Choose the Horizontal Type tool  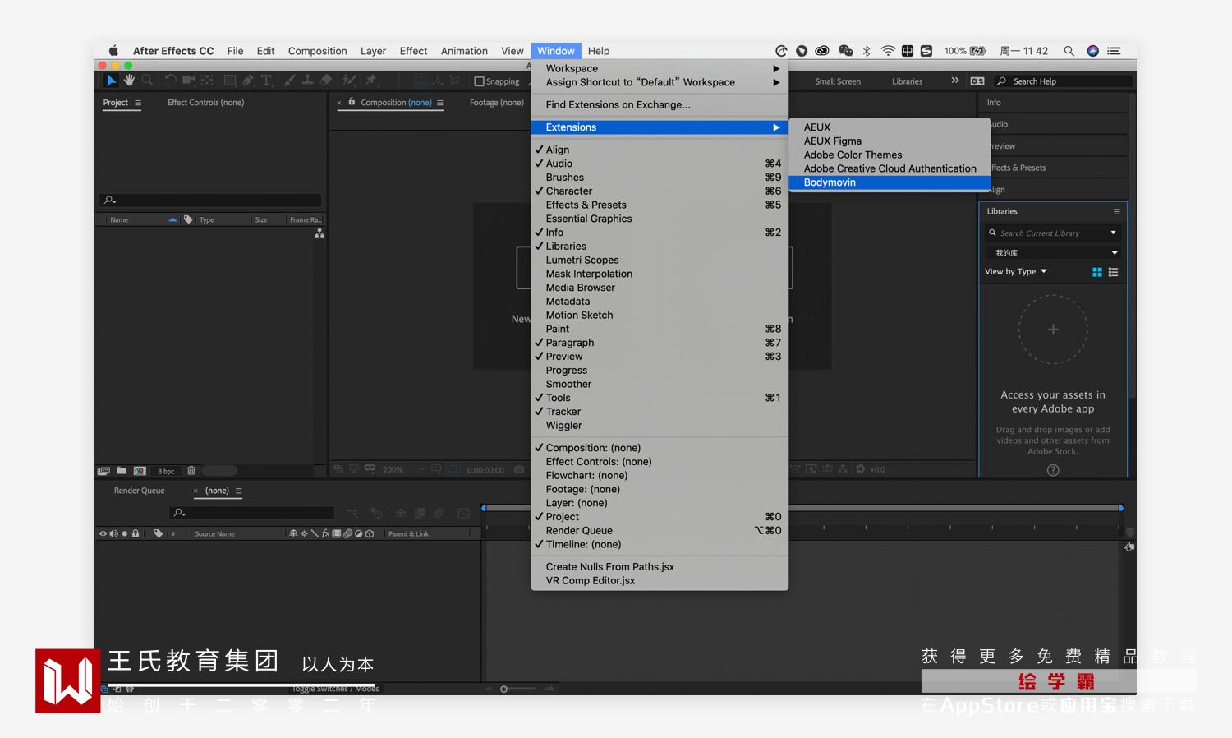click(x=266, y=81)
